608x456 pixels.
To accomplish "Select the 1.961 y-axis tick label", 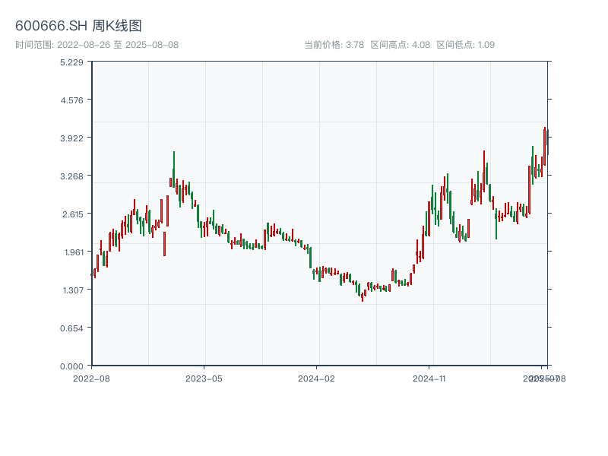I will point(71,252).
